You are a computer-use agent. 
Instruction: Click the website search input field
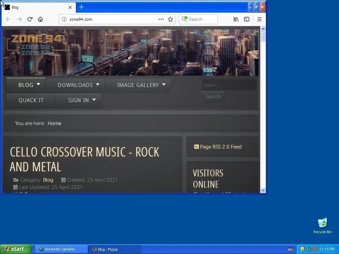(229, 85)
